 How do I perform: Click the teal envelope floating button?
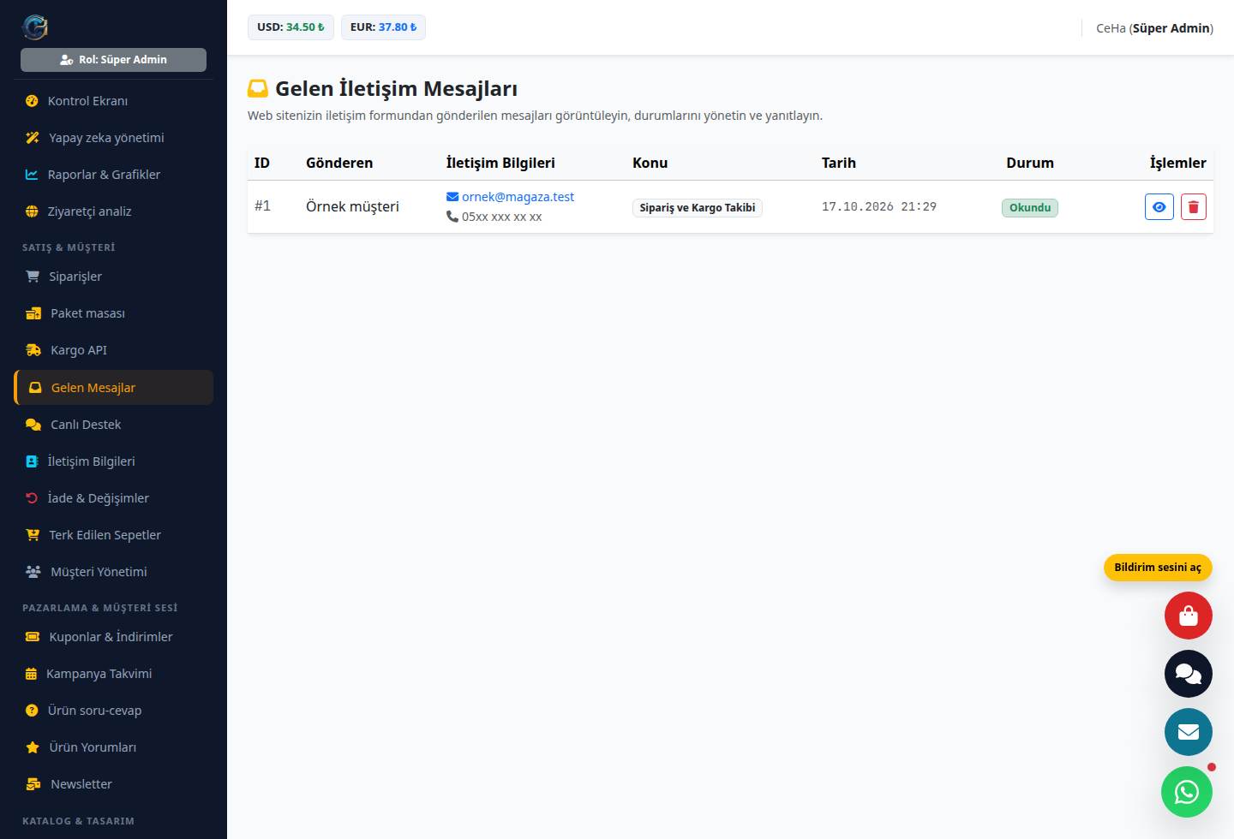[1188, 732]
